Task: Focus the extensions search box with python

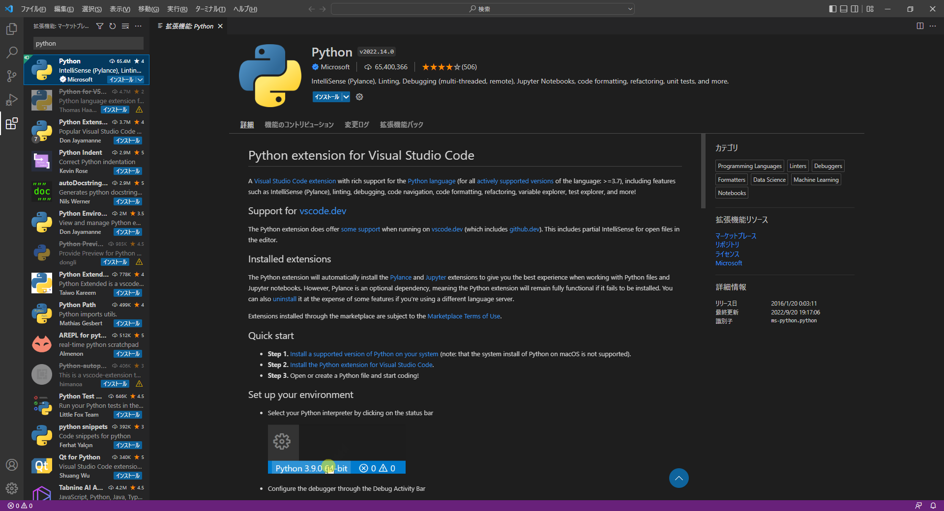Action: point(88,43)
